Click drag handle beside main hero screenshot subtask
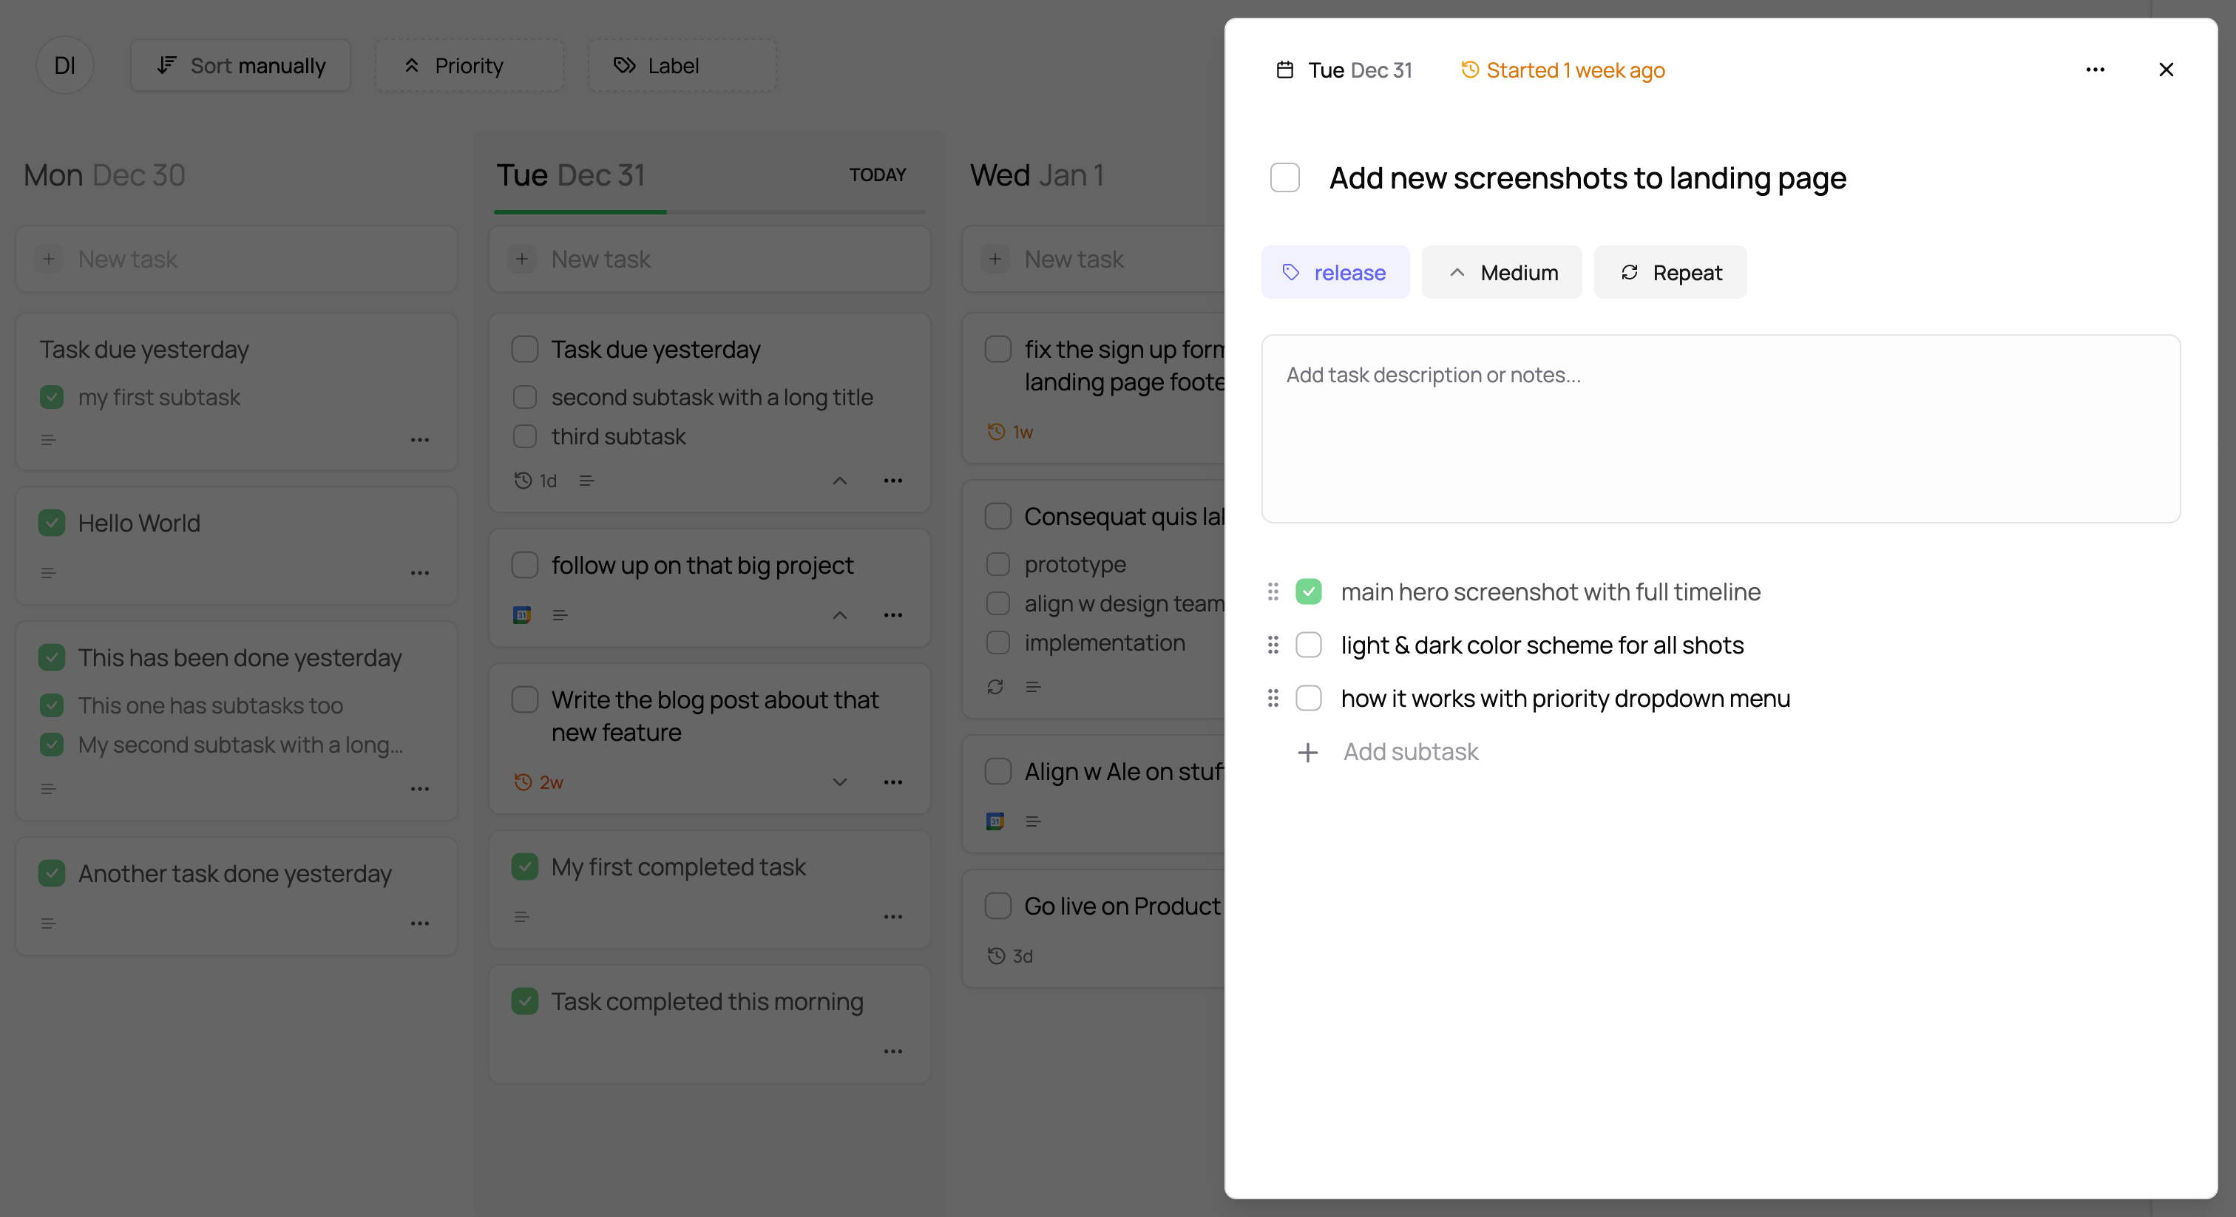 [1273, 591]
